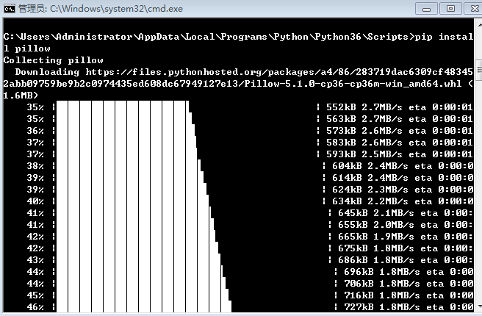Click the 'l pillow' wrapped command line
The image size is (482, 316).
[x=26, y=49]
